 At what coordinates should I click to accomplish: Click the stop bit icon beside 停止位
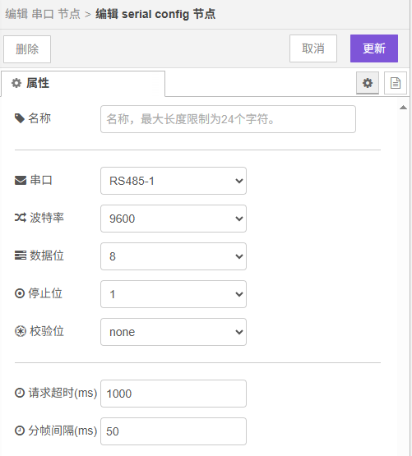20,293
